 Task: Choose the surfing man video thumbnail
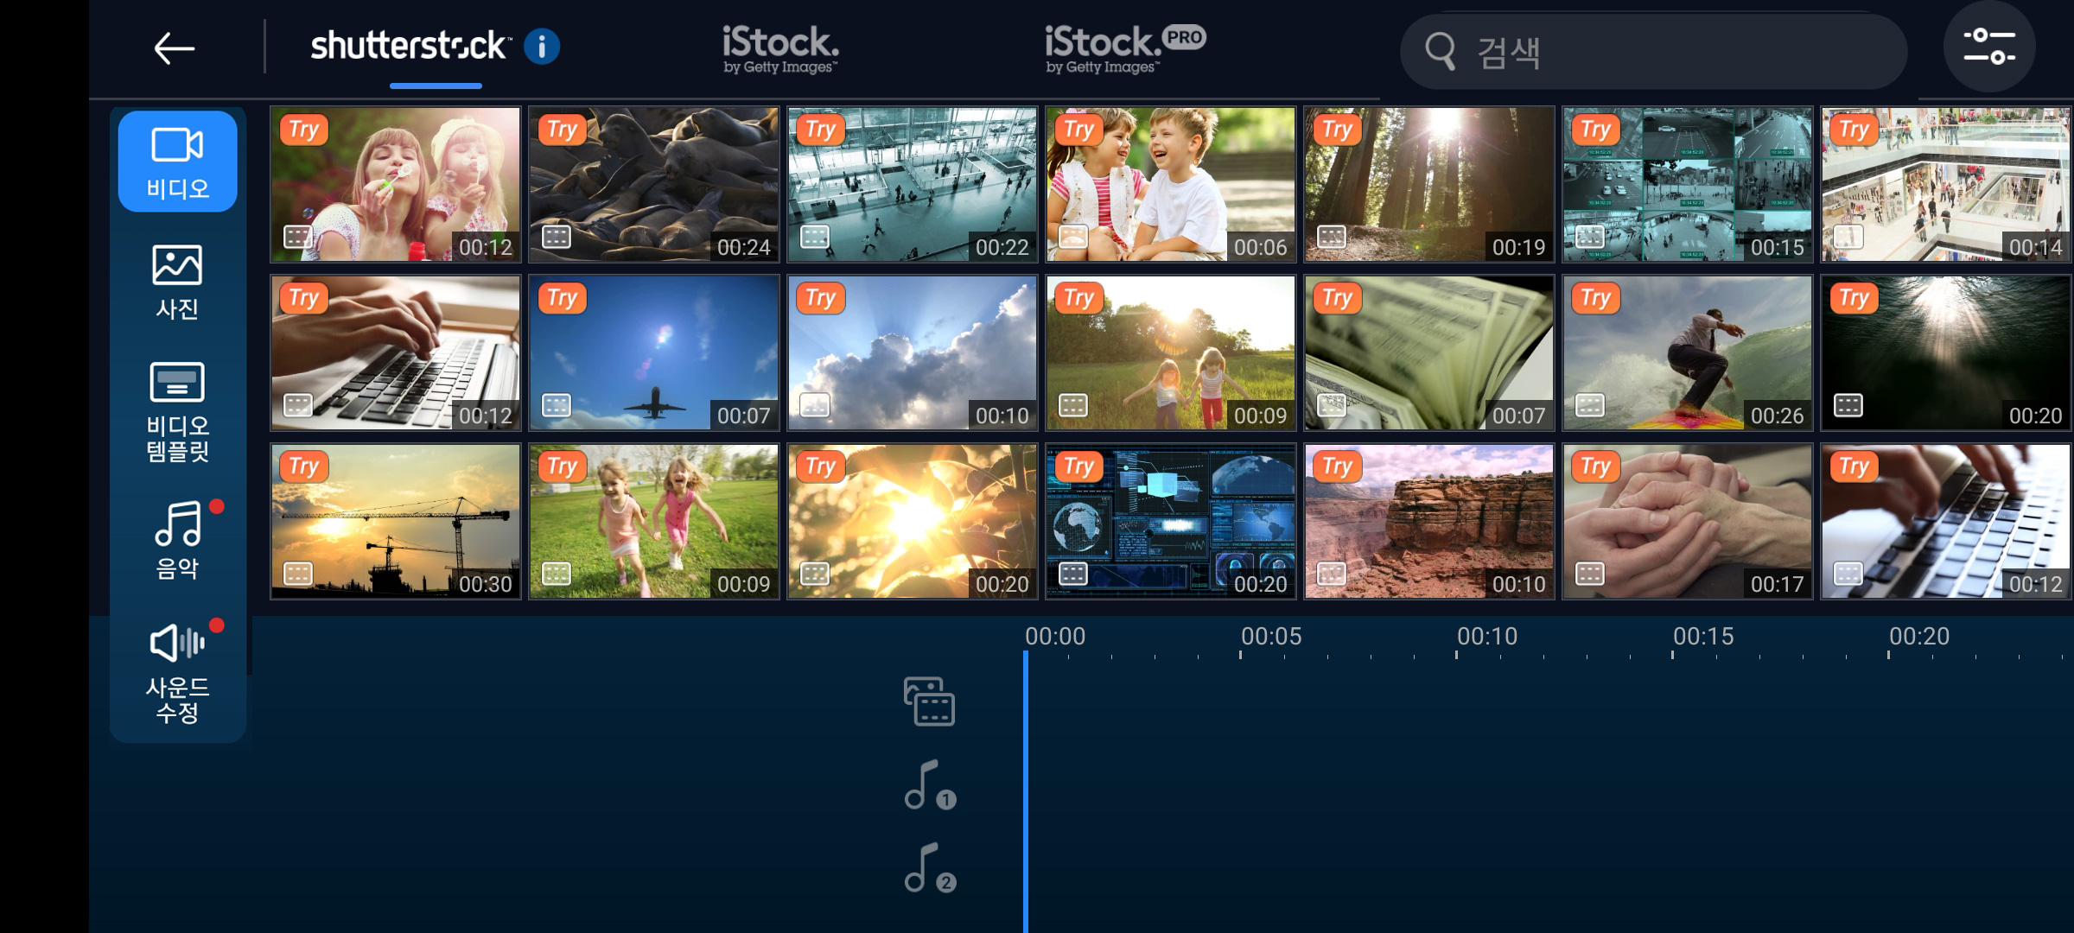pyautogui.click(x=1687, y=352)
